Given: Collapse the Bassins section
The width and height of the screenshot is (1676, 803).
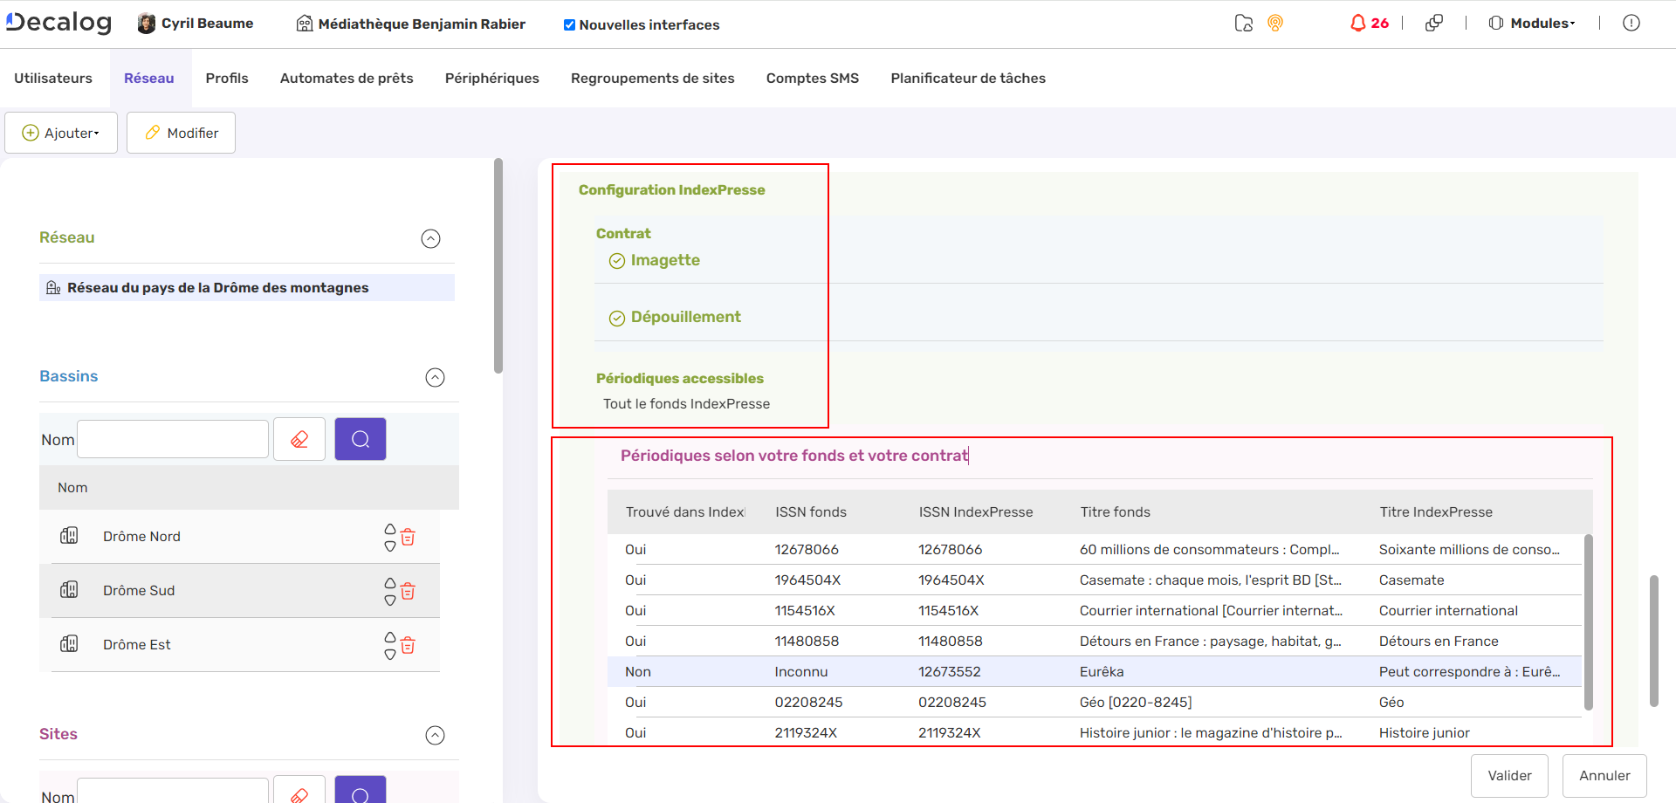Looking at the screenshot, I should tap(435, 377).
